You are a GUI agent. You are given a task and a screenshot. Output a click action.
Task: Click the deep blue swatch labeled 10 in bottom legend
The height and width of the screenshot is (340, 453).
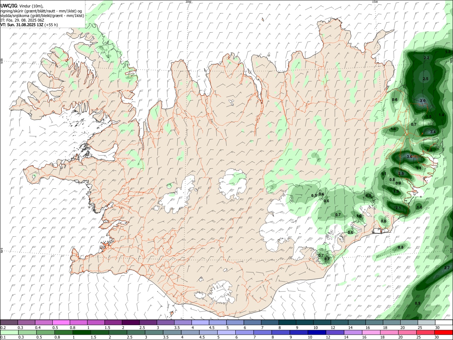(317, 332)
